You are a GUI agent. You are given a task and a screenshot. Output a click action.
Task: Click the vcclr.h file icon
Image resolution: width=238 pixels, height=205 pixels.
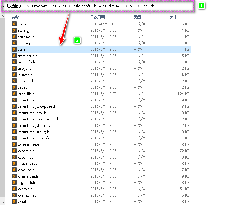pos(14,87)
